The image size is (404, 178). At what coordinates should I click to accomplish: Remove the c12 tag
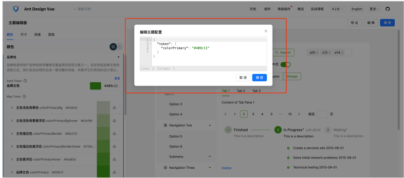[x=330, y=53]
